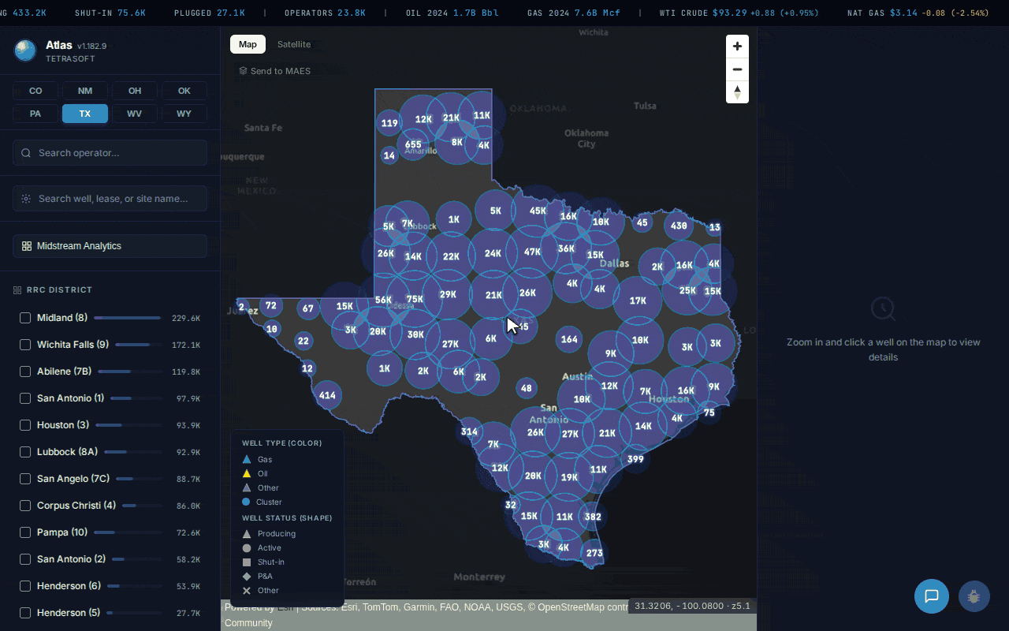Click the OPERATORS 23.8K ticker stat
Viewport: 1009px width, 631px height.
coord(325,13)
